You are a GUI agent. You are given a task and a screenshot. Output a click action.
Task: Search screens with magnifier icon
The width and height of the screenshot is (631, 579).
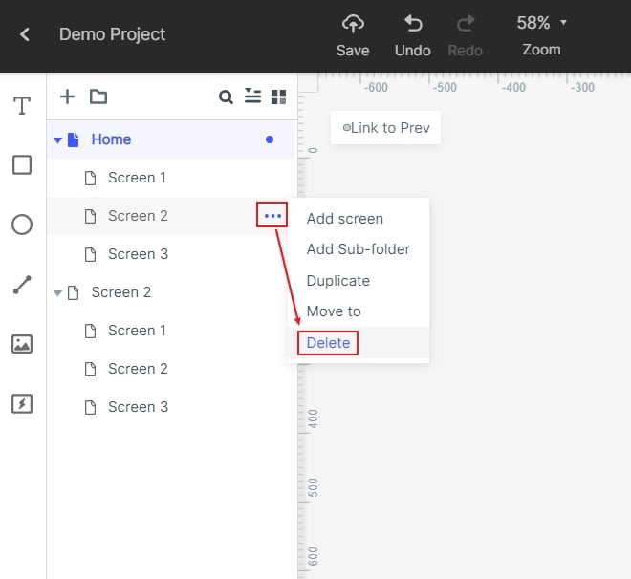coord(226,96)
